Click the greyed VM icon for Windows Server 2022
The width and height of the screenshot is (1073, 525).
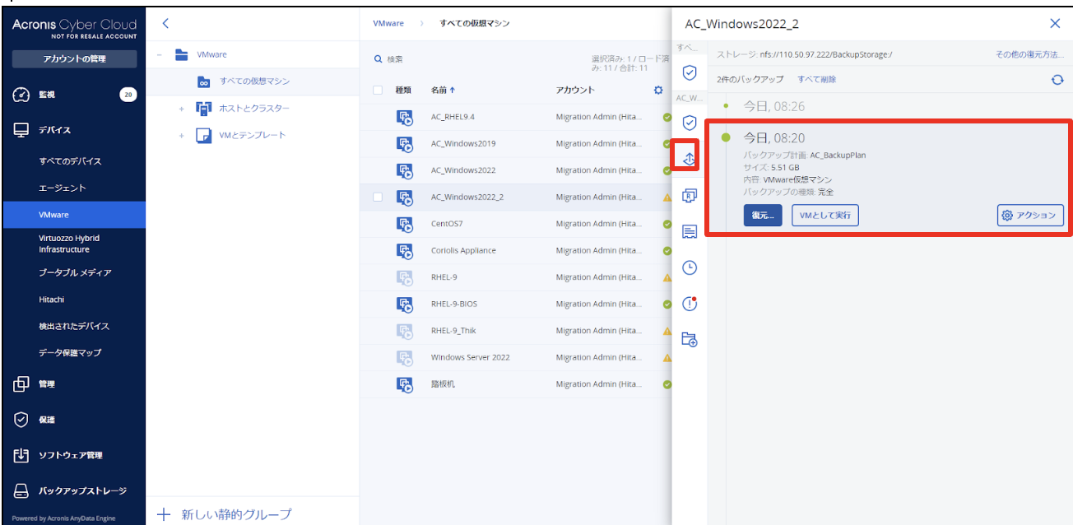[405, 357]
